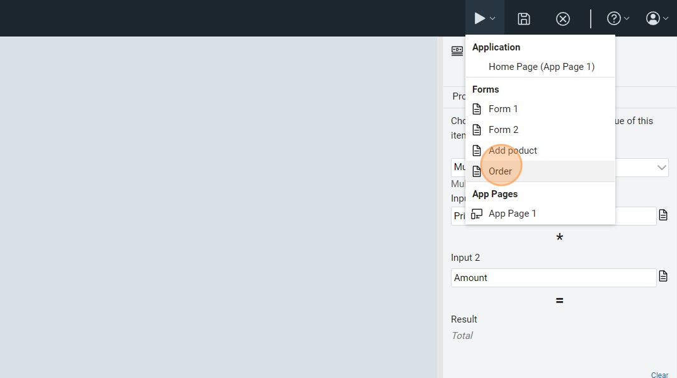Image resolution: width=677 pixels, height=378 pixels.
Task: Click the Total result value
Action: 462,336
